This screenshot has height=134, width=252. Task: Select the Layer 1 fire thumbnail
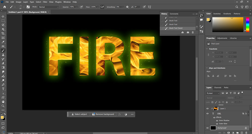216,109
